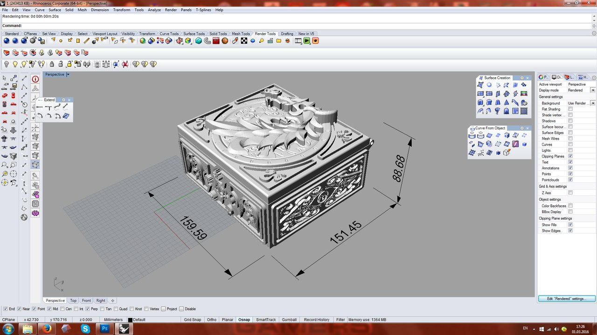Screen dimensions: 597x335
Task: Click the padlock lock objects icon
Action: pos(52,64)
